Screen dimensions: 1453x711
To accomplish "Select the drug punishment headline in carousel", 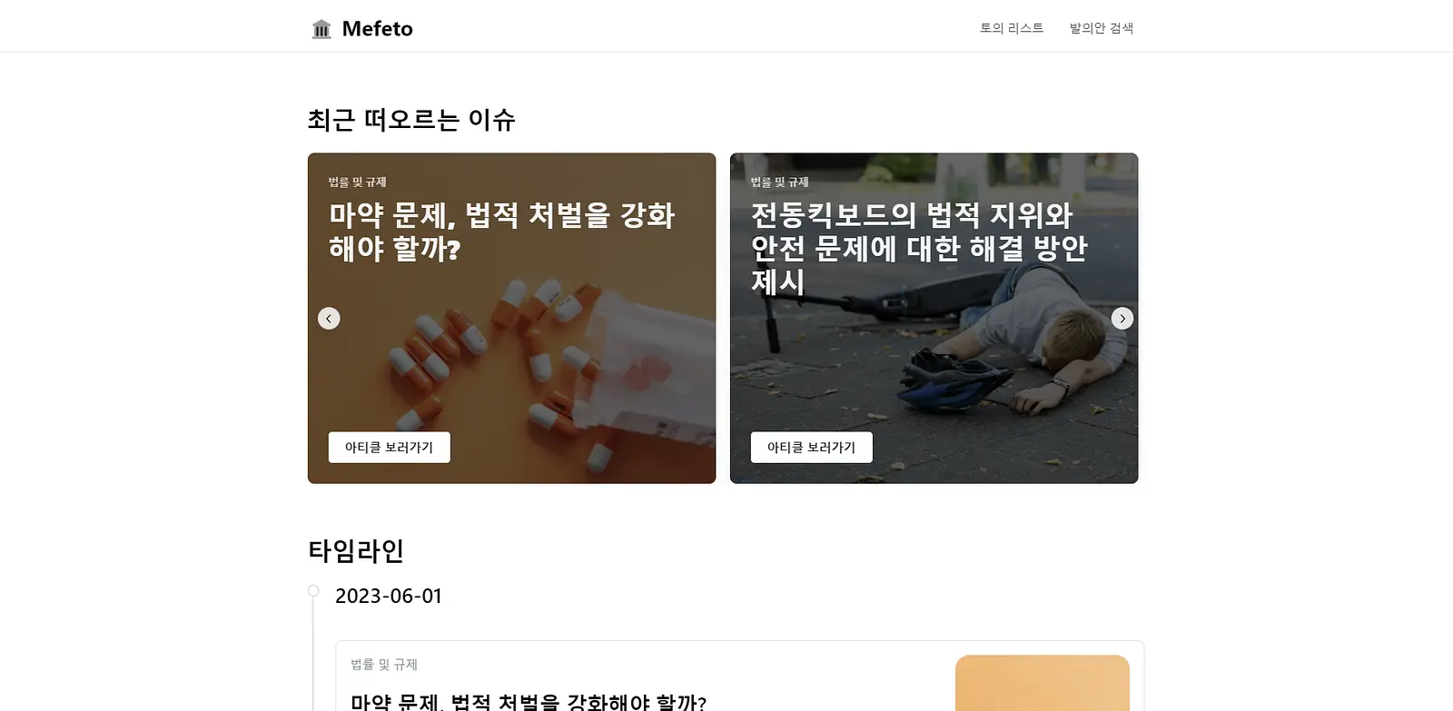I will click(x=502, y=232).
